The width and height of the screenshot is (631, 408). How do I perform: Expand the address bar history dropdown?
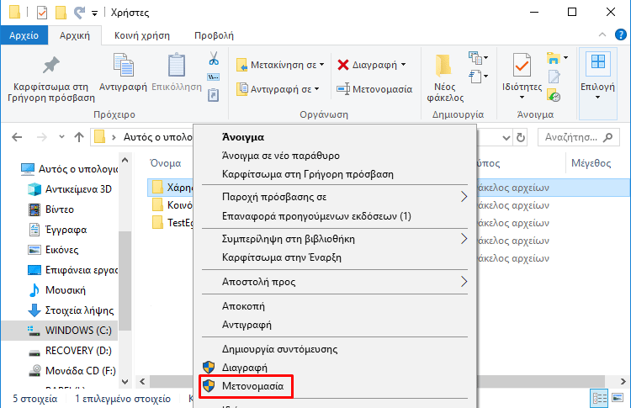point(506,138)
